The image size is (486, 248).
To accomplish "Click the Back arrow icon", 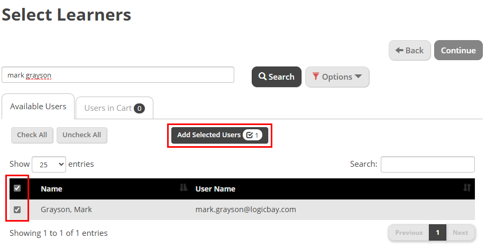I will [x=399, y=50].
